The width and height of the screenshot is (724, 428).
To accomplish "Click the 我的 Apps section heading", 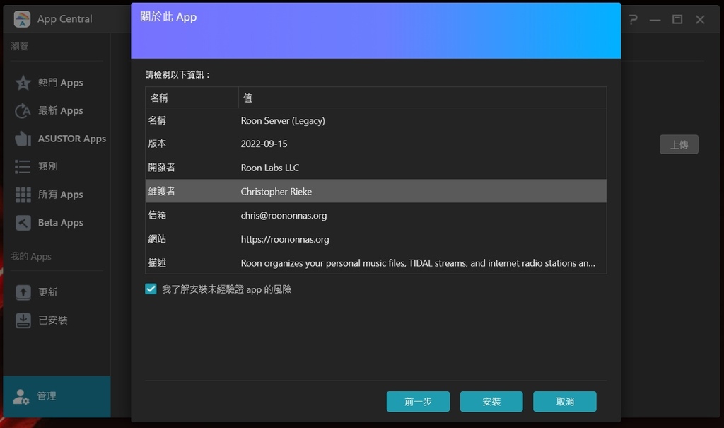I will point(31,256).
